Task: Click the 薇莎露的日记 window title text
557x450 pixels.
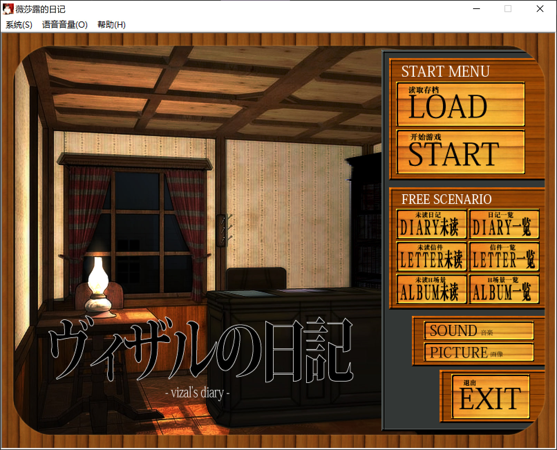Action: pos(40,9)
